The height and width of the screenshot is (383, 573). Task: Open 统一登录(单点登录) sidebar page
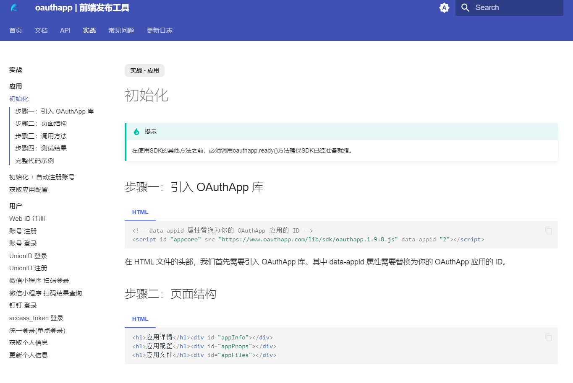[x=37, y=331]
